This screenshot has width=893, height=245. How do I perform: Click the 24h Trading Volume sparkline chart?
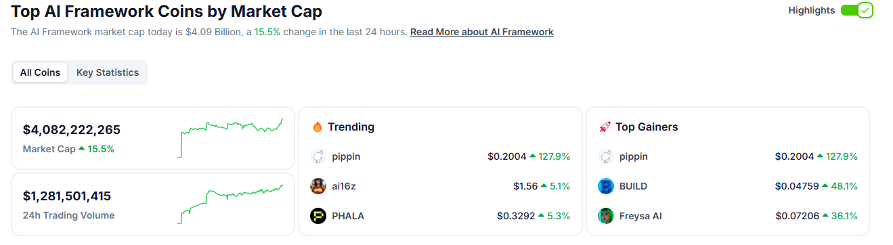[x=230, y=204]
